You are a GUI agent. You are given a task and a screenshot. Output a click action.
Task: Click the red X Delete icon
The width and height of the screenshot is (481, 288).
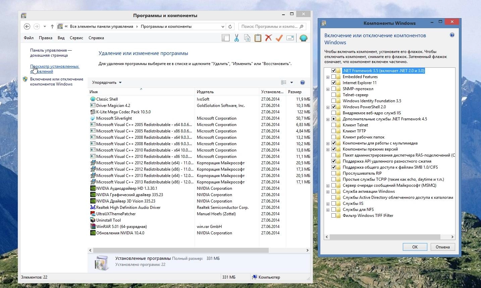[268, 38]
